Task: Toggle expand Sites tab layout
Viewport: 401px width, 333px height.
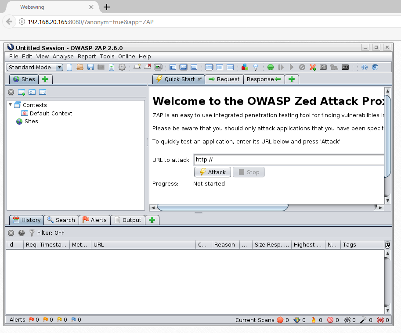Action: pyautogui.click(x=173, y=67)
